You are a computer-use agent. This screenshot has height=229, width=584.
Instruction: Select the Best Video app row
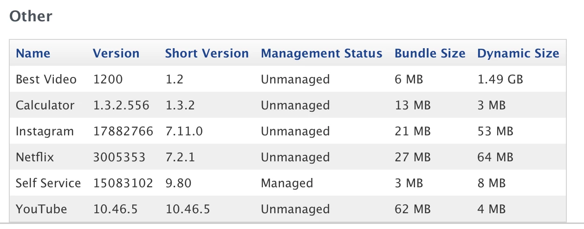pos(288,79)
